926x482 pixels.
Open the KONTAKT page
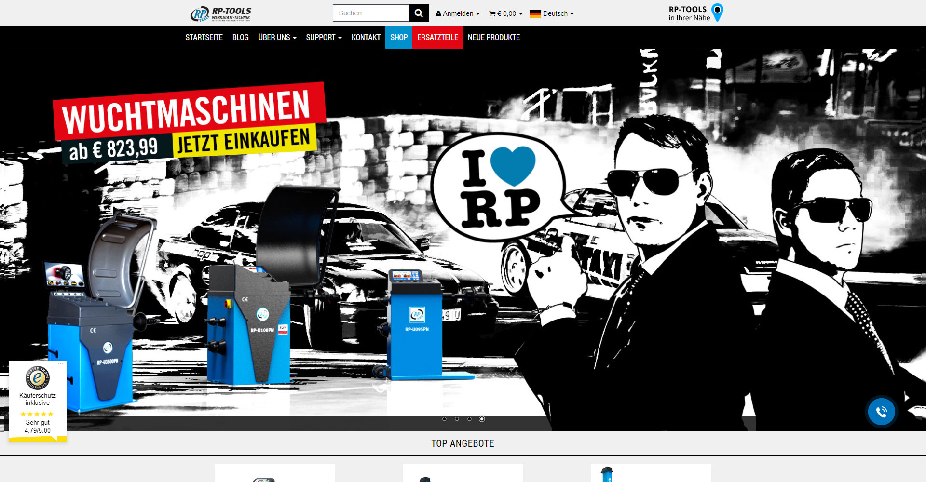[366, 37]
